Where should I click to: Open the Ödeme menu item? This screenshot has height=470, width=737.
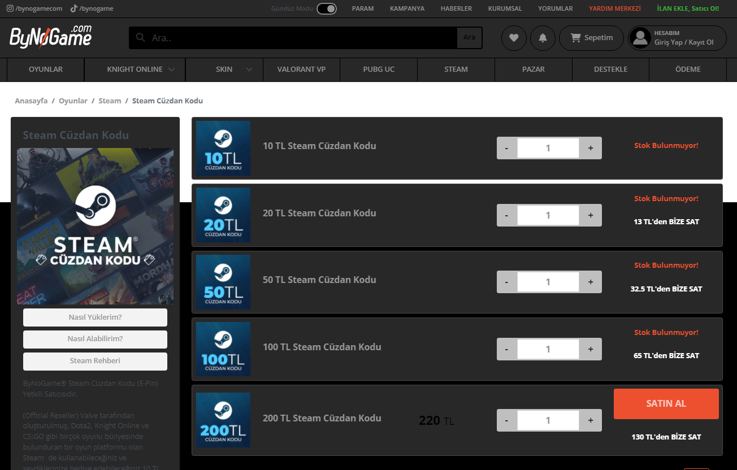point(688,69)
